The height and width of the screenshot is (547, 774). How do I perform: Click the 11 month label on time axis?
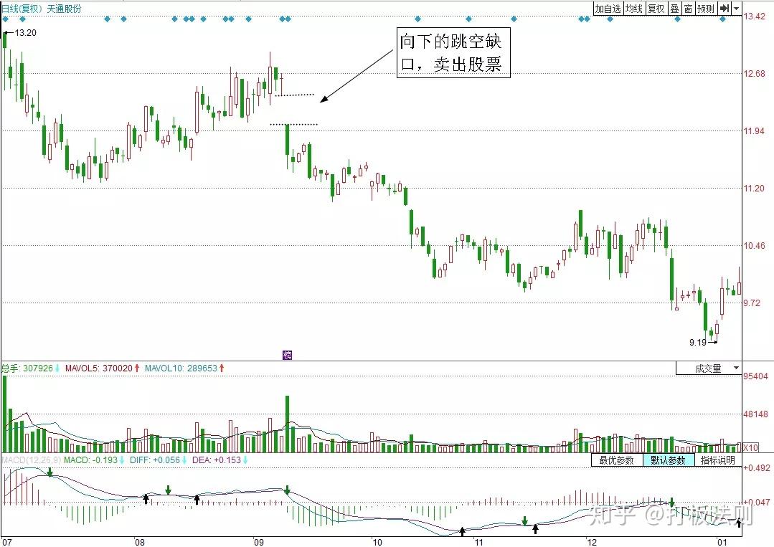[478, 542]
